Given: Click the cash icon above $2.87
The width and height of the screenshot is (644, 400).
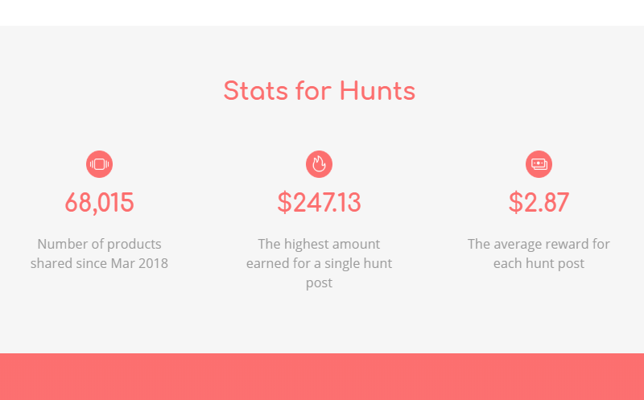Looking at the screenshot, I should click(x=539, y=164).
